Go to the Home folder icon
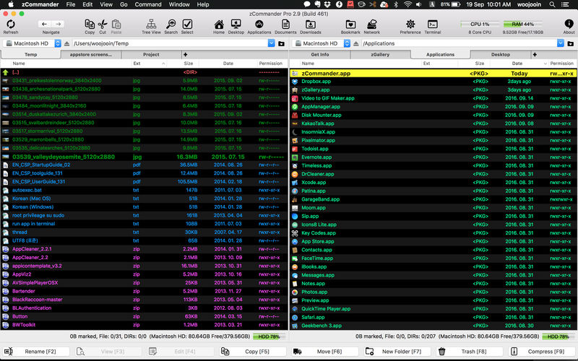The image size is (578, 361). click(219, 25)
